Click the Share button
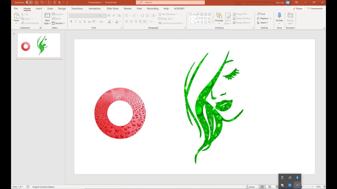Image resolution: width=337 pixels, height=189 pixels. [x=298, y=8]
